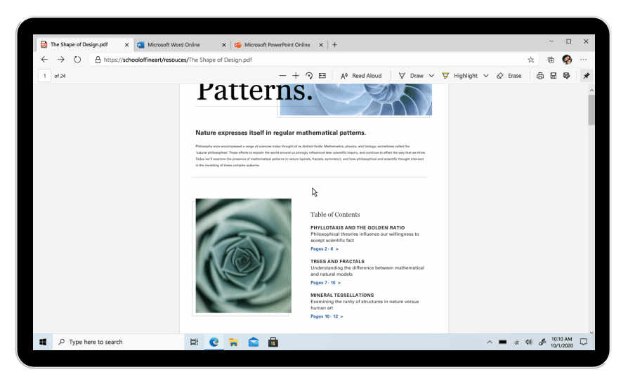Open the Pages 10 - 12 link
Viewport: 628px width, 379px height.
tap(327, 316)
